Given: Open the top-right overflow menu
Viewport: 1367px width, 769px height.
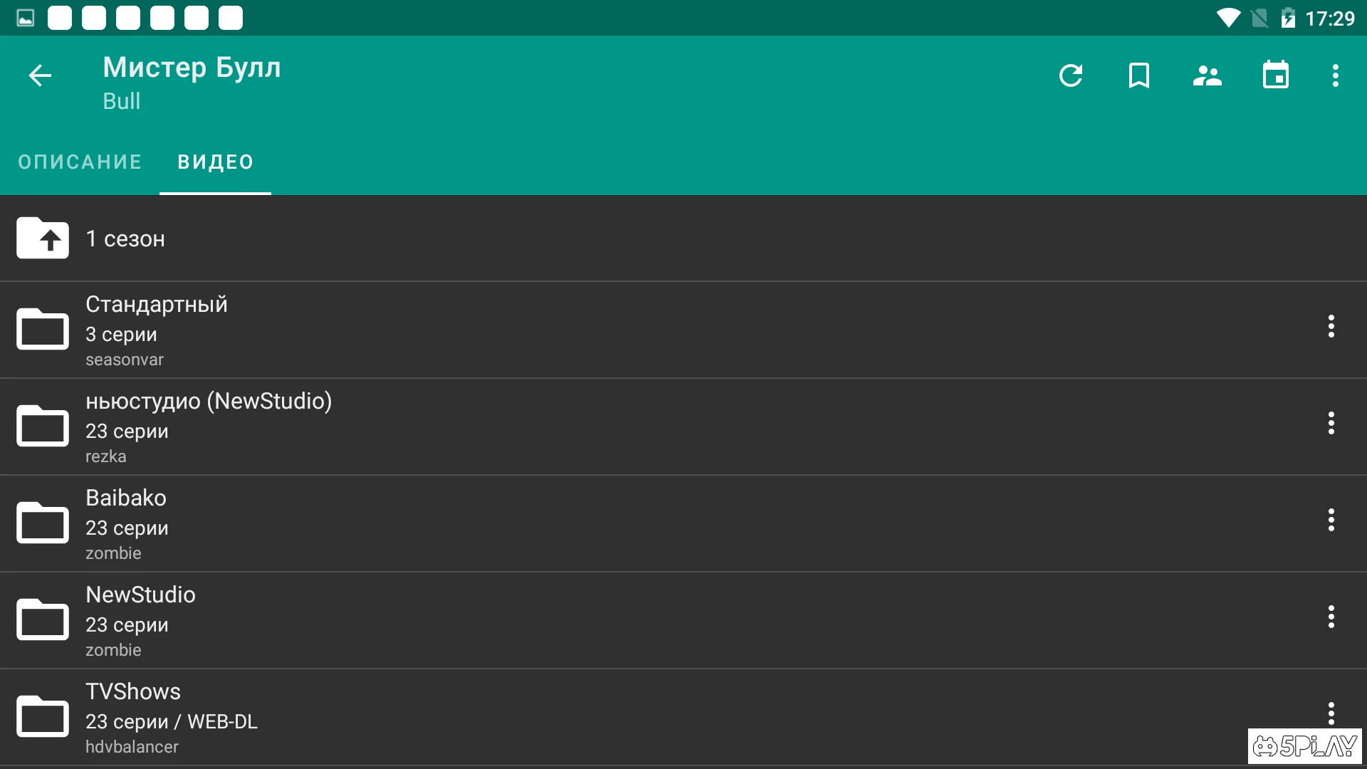Looking at the screenshot, I should (1336, 75).
